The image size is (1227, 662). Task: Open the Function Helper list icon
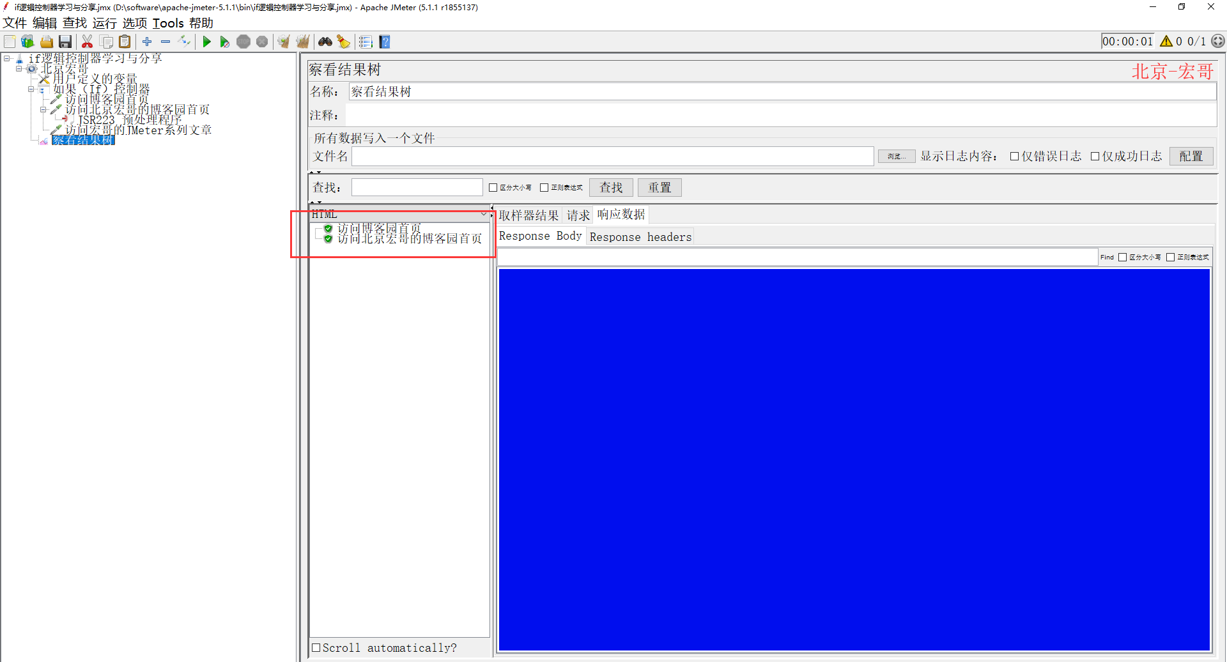(366, 42)
